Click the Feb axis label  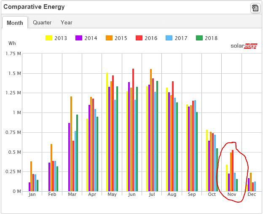click(52, 194)
